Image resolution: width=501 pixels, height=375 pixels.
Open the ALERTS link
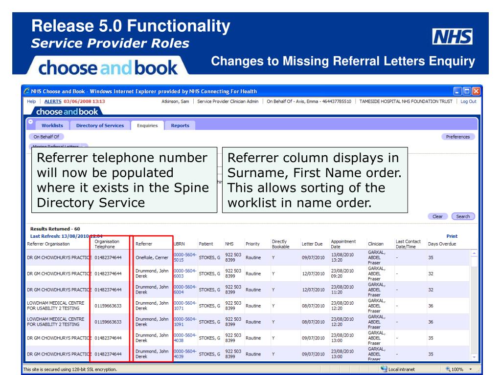click(53, 102)
